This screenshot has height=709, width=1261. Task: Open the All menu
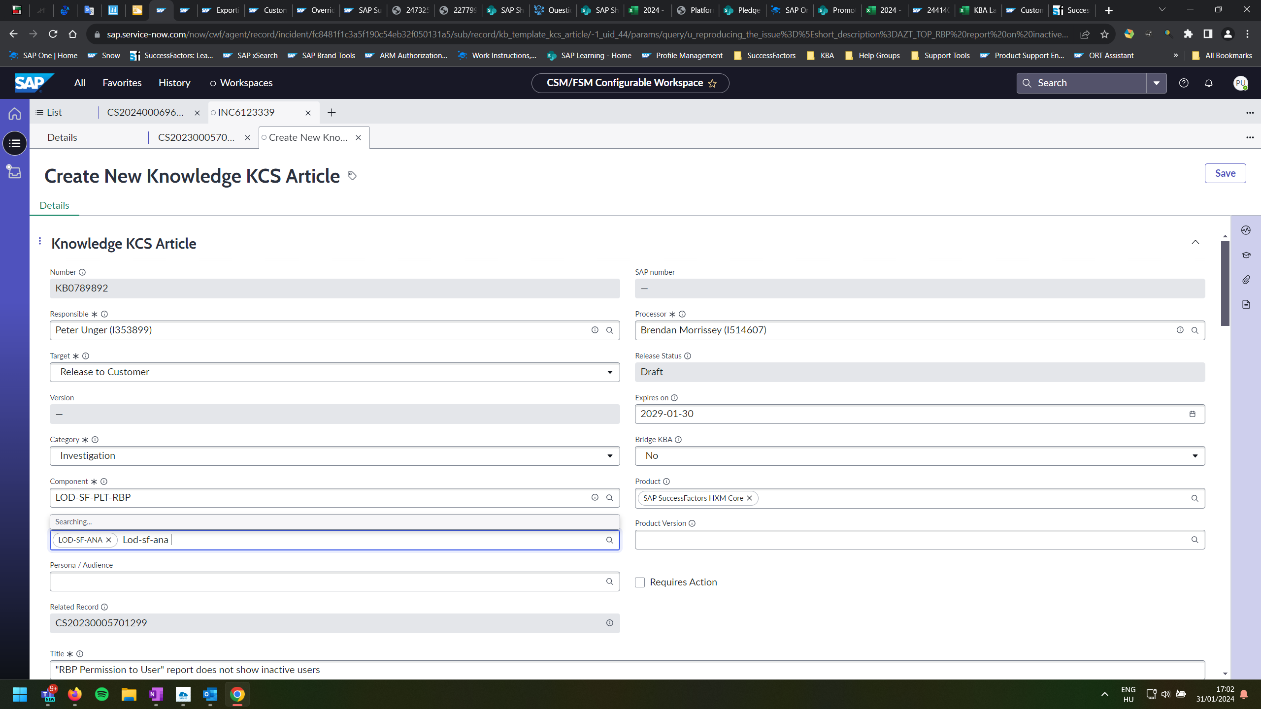click(x=80, y=83)
